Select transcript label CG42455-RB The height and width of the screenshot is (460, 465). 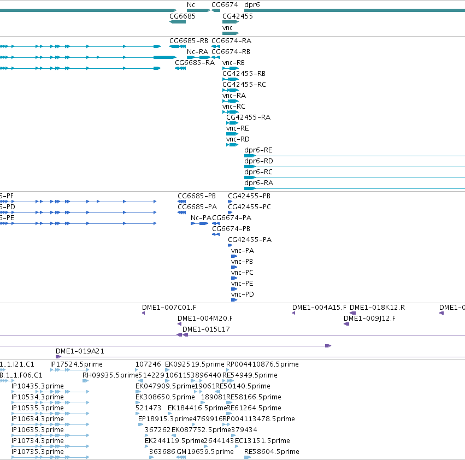coord(244,74)
